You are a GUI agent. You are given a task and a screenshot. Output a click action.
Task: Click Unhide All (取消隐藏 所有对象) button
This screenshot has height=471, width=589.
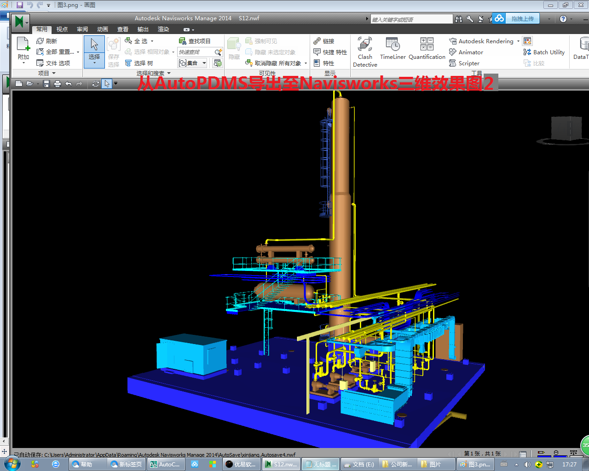pyautogui.click(x=274, y=63)
